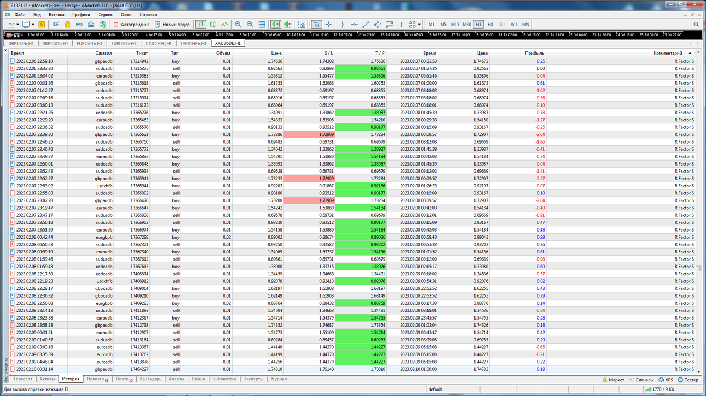This screenshot has height=396, width=706.
Task: Select the Equidistant Channel tool
Action: 378,25
